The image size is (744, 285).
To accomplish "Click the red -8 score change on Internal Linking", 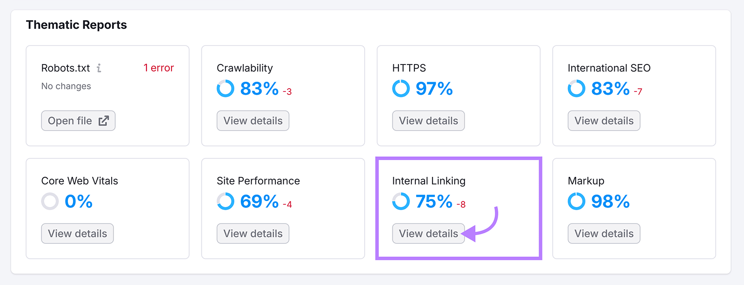I will [461, 203].
